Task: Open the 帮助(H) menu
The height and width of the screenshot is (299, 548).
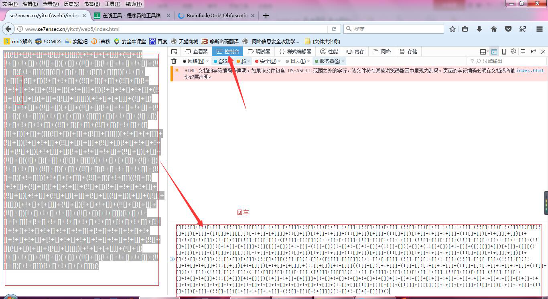Action: [x=134, y=4]
